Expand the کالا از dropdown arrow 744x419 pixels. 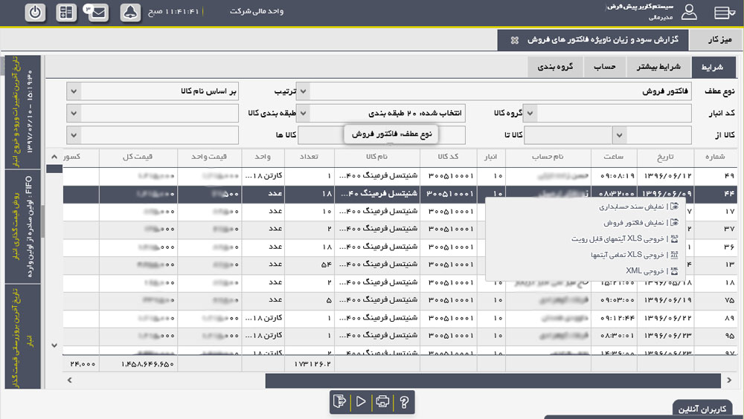point(619,135)
